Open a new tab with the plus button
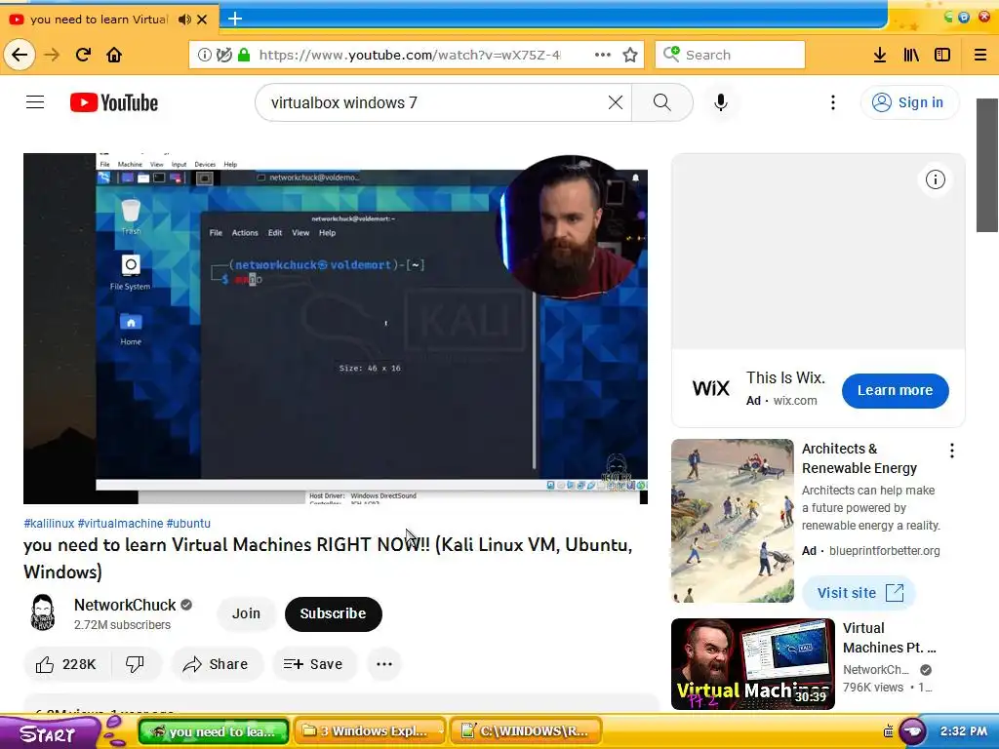This screenshot has width=999, height=749. [x=235, y=19]
